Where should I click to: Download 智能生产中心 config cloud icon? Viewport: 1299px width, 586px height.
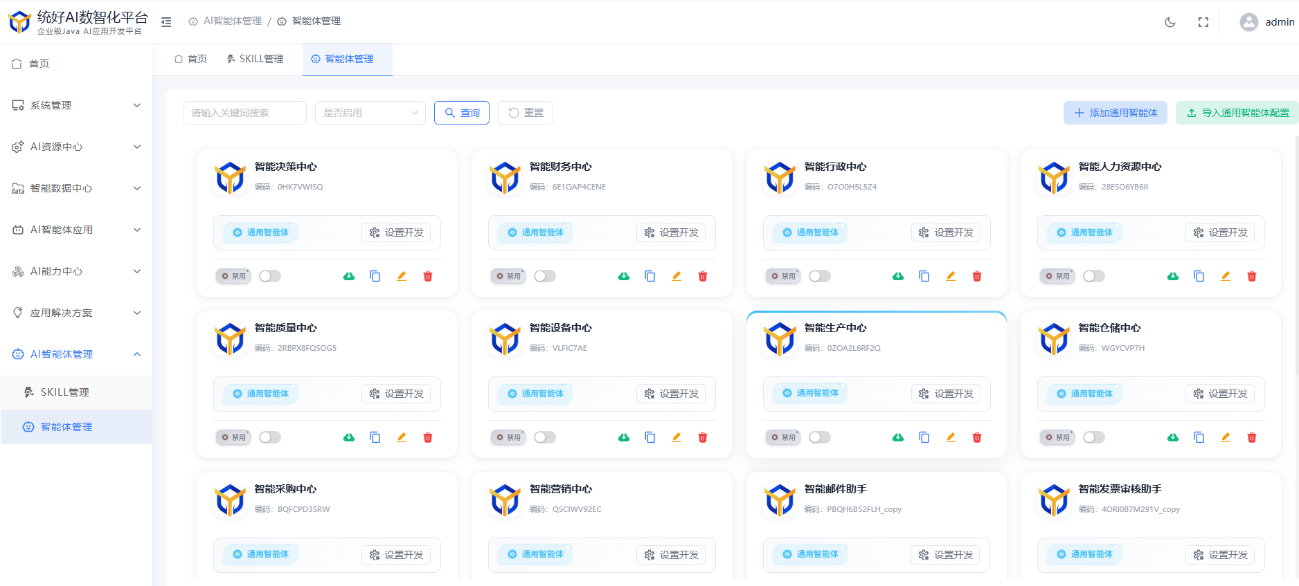click(x=898, y=437)
